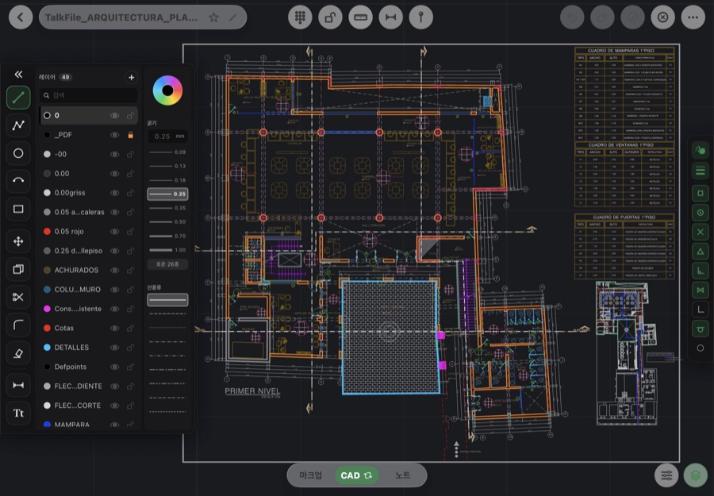Image resolution: width=714 pixels, height=496 pixels.
Task: Toggle the unlock padlock button in top bar
Action: [330, 17]
